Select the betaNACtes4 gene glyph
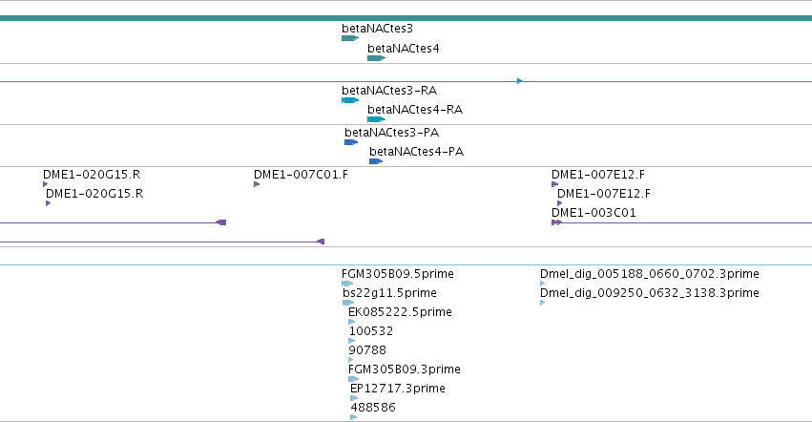 376,58
